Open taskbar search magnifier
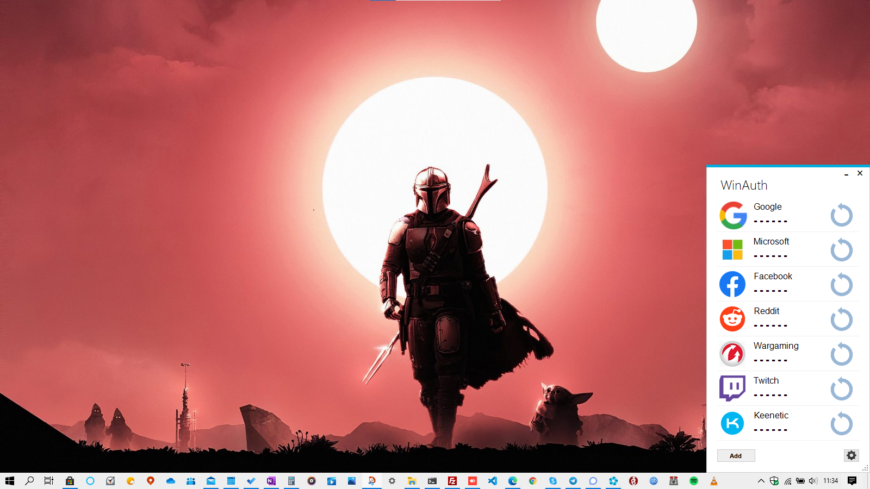 point(29,481)
